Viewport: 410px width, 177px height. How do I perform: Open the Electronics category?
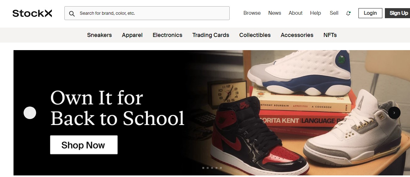(167, 35)
